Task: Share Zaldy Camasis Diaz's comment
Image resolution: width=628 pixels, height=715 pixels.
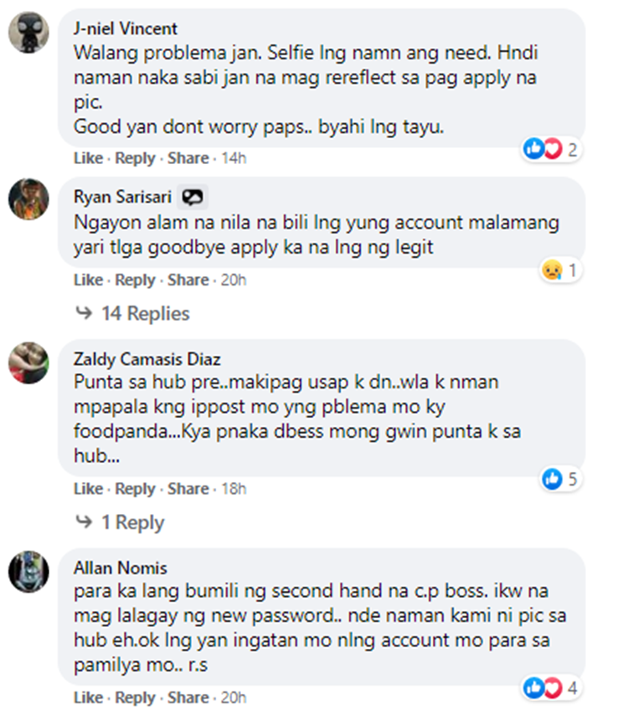Action: [x=188, y=489]
